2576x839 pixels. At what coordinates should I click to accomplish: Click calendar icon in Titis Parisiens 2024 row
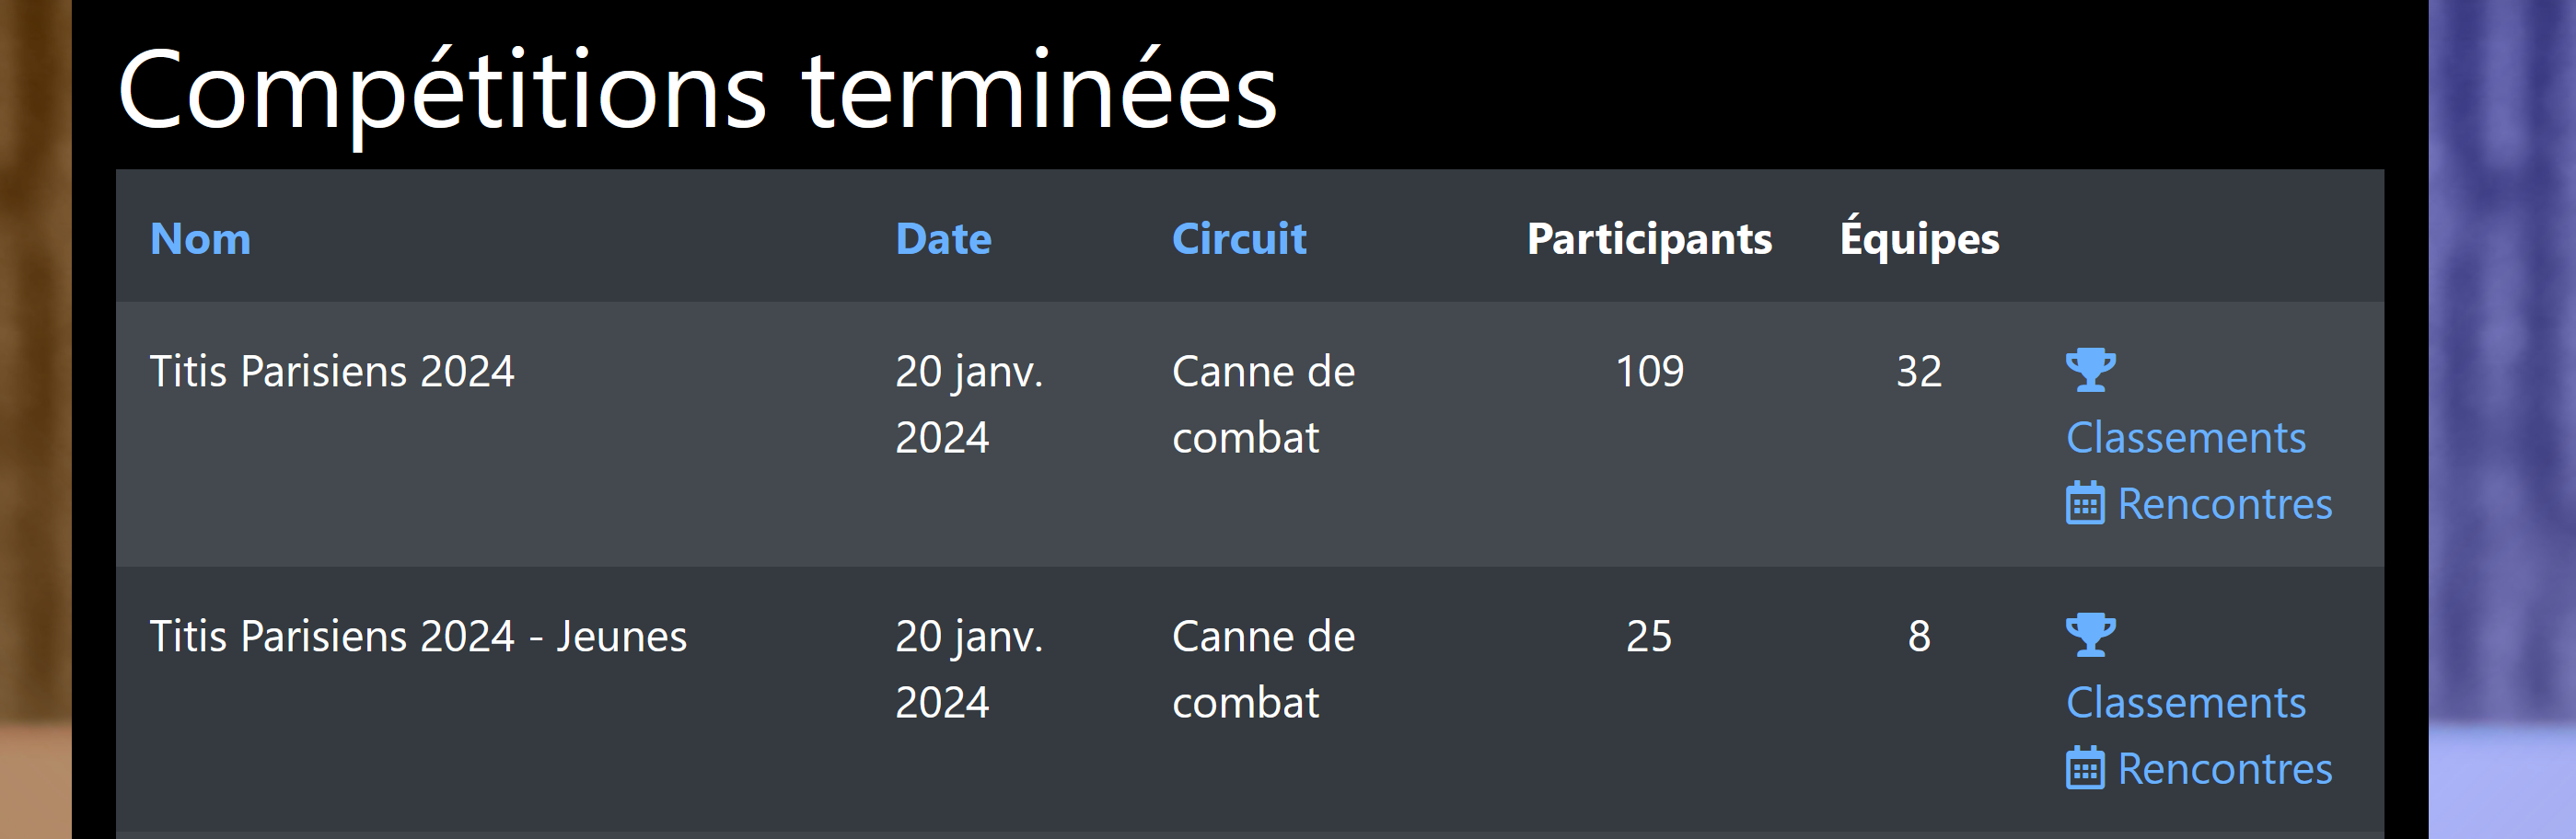tap(2085, 502)
